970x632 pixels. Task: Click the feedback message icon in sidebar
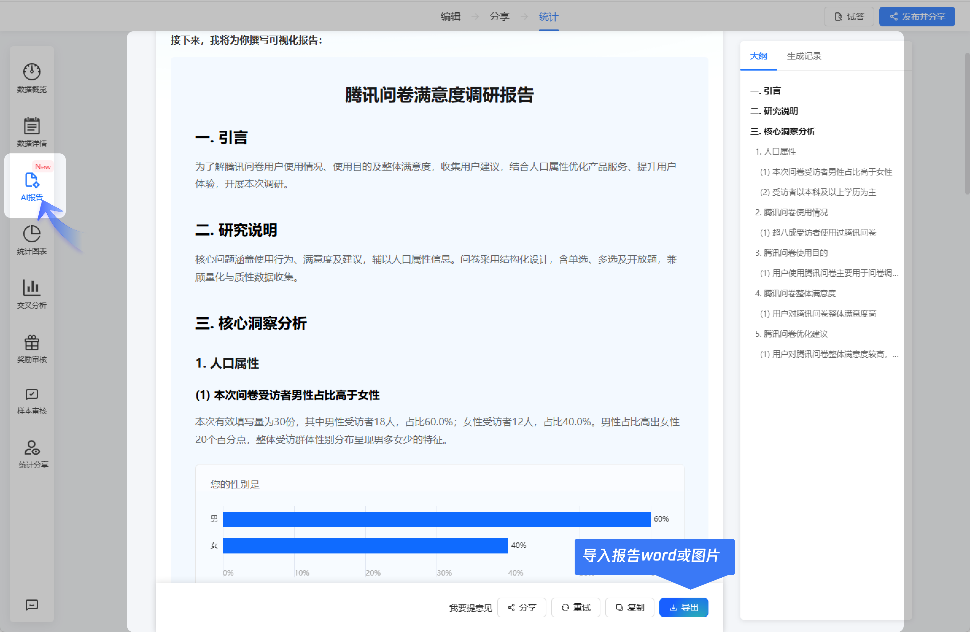[x=32, y=605]
